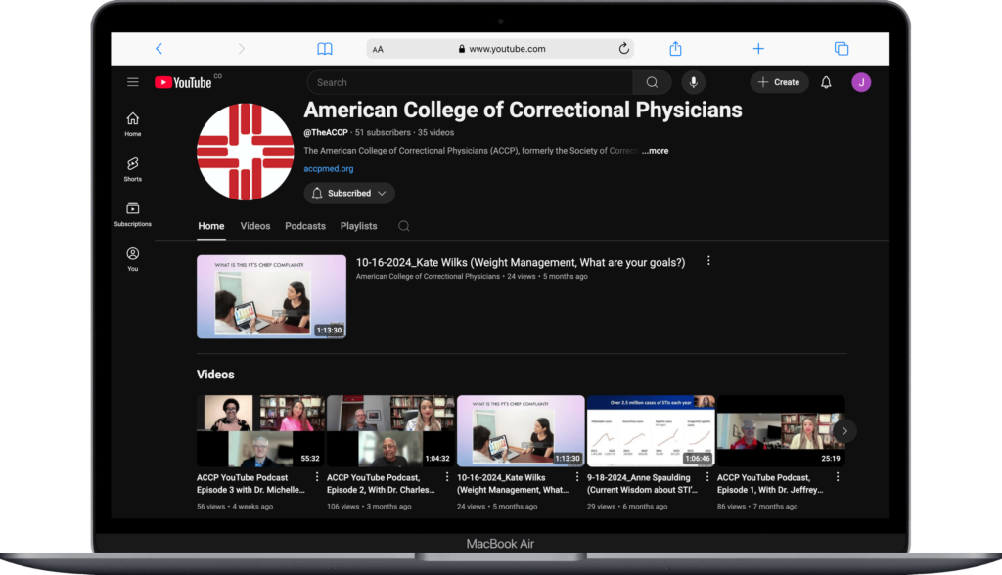The height and width of the screenshot is (575, 1002).
Task: Go back with Safari's back arrow
Action: tap(159, 49)
